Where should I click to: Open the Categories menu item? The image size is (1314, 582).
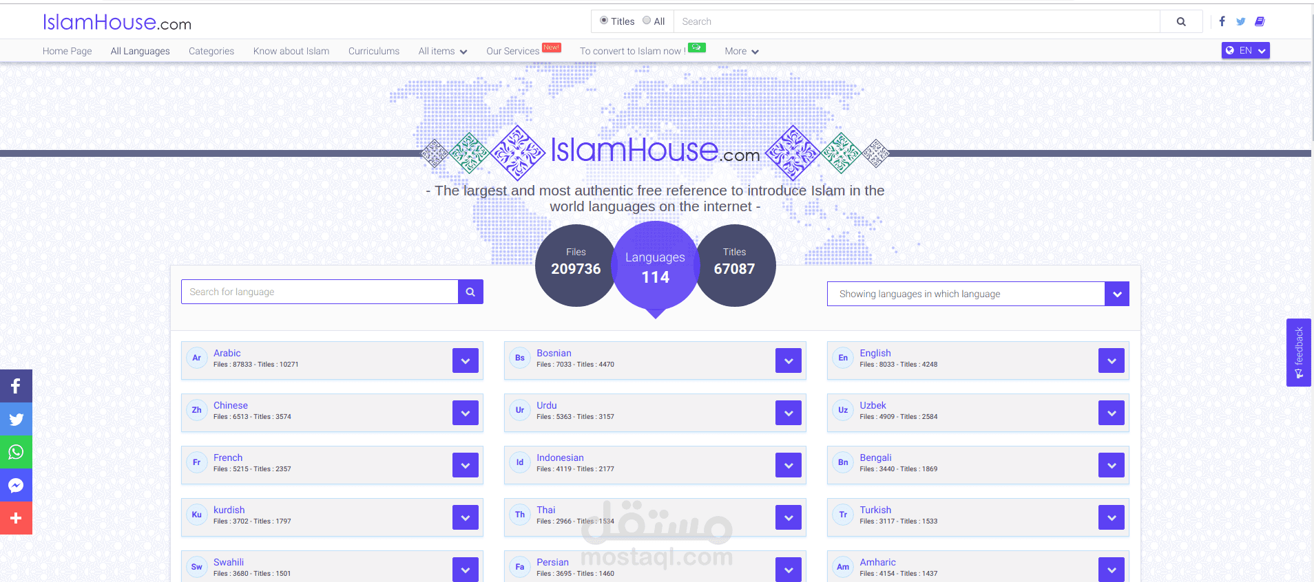211,51
